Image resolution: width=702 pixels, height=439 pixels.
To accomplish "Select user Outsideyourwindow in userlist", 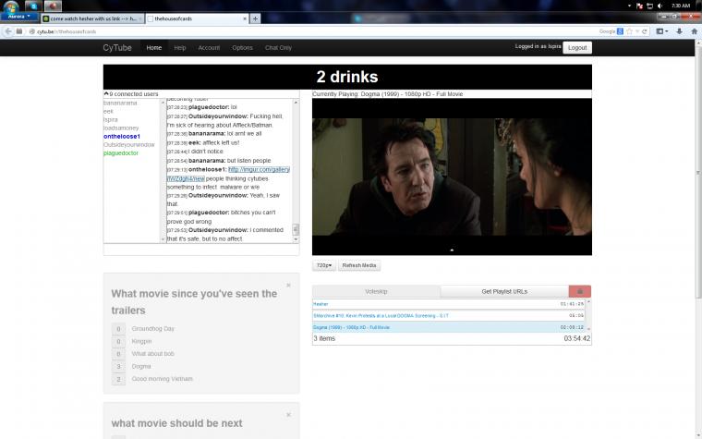I will (x=129, y=145).
